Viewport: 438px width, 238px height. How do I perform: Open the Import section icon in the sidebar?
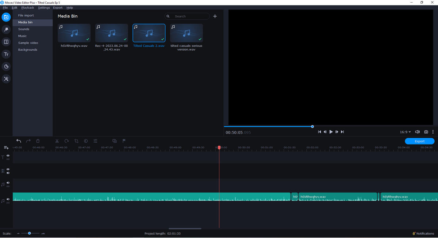pyautogui.click(x=6, y=17)
